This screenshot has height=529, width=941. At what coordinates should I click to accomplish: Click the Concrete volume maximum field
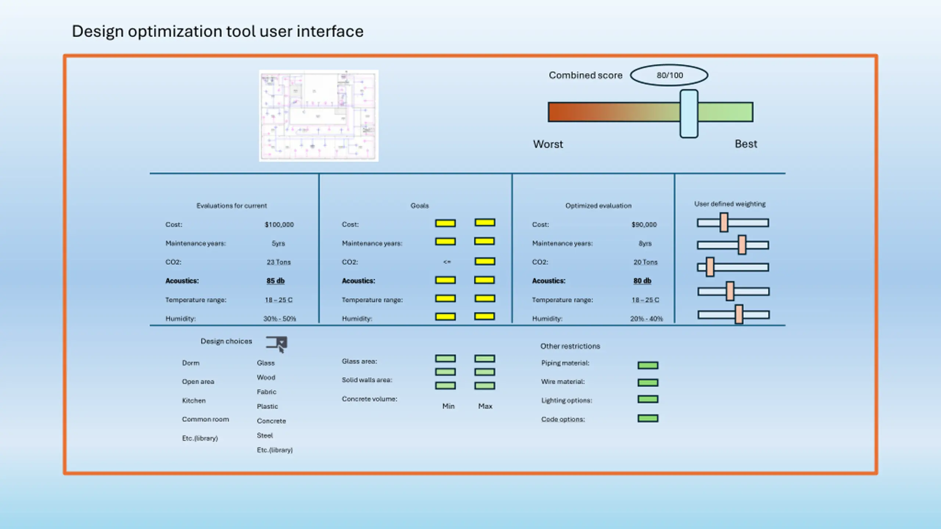click(x=485, y=385)
